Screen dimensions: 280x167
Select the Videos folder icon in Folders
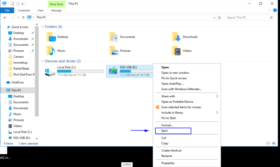[176, 51]
